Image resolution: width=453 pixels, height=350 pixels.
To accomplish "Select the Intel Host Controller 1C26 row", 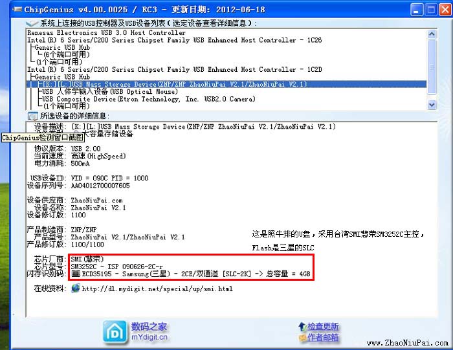I will pyautogui.click(x=174, y=40).
